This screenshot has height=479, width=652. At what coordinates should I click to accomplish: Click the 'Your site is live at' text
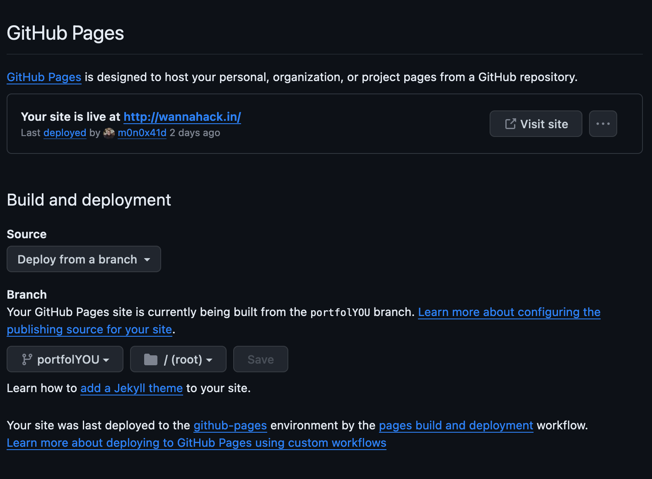[71, 117]
